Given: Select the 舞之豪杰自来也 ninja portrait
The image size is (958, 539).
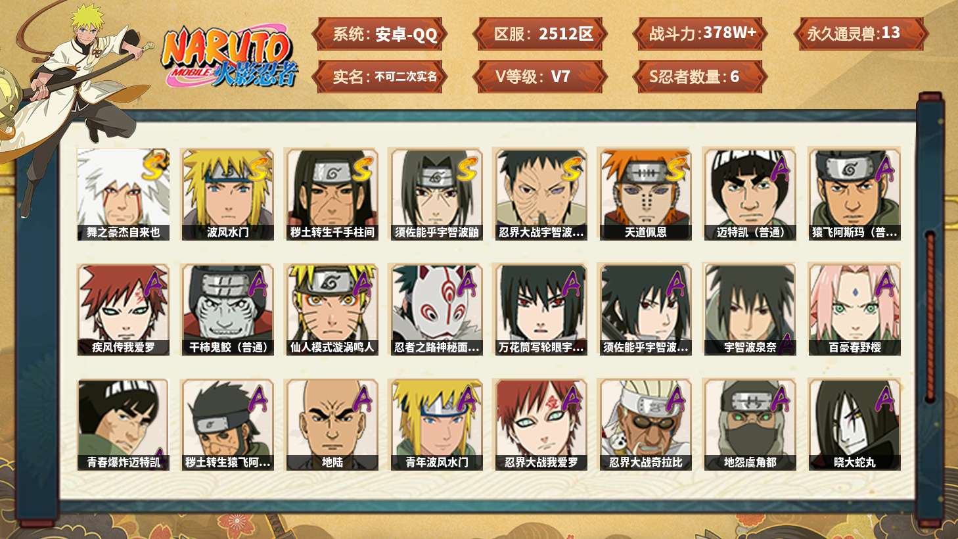Looking at the screenshot, I should pyautogui.click(x=123, y=194).
